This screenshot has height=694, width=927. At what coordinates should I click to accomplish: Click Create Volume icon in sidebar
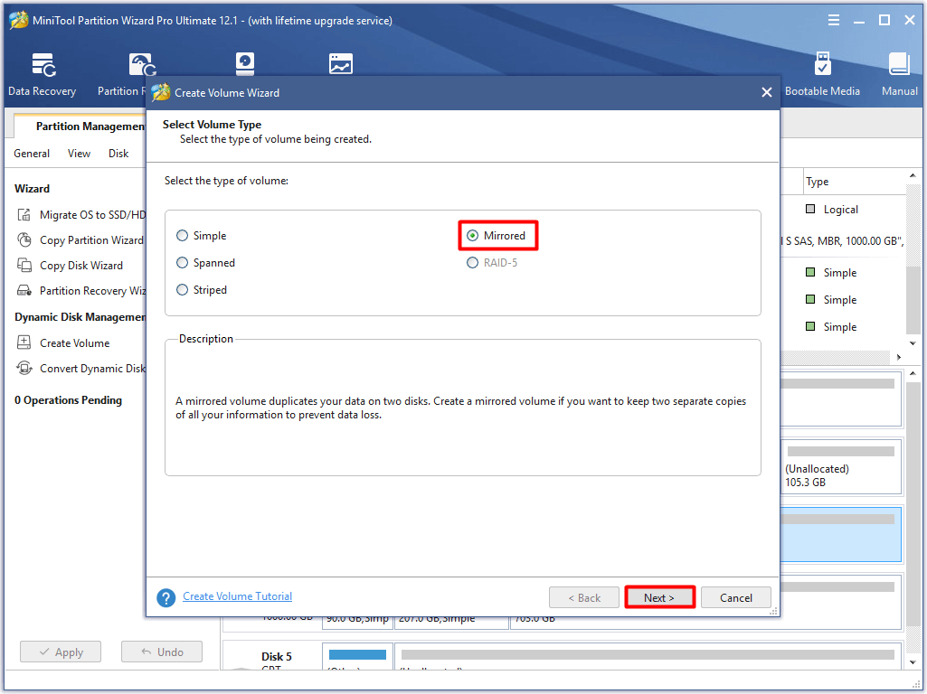(x=24, y=342)
